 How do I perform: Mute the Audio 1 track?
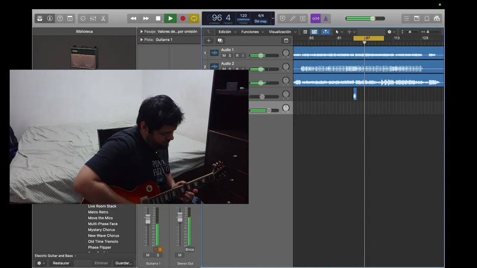pos(224,55)
